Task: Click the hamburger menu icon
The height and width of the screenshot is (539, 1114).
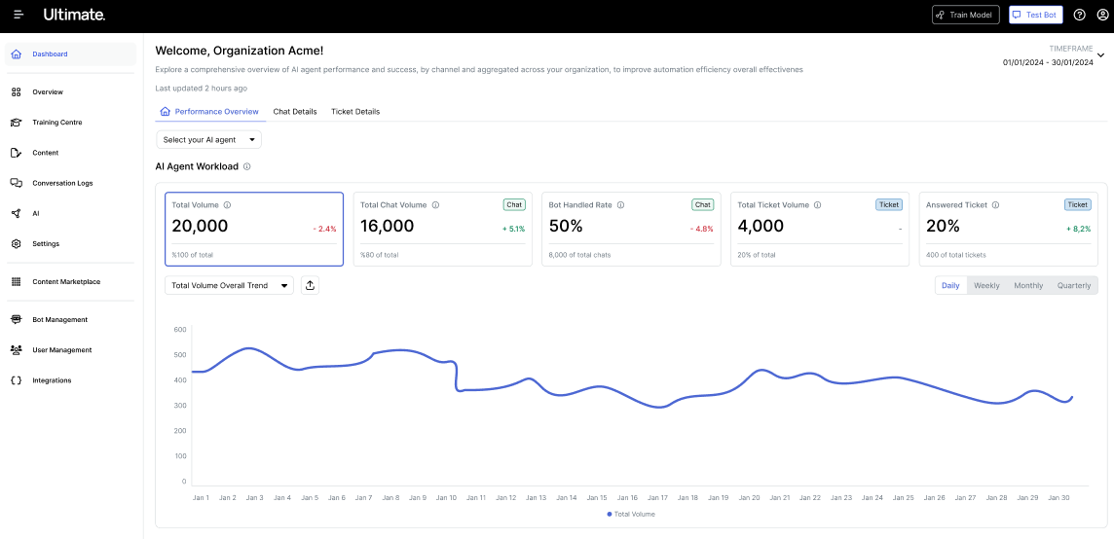Action: pyautogui.click(x=19, y=15)
